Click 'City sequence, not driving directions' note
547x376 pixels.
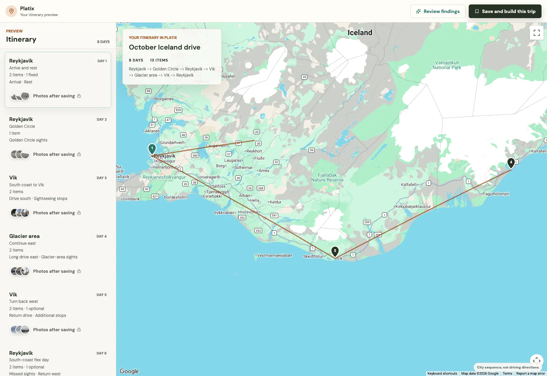508,367
